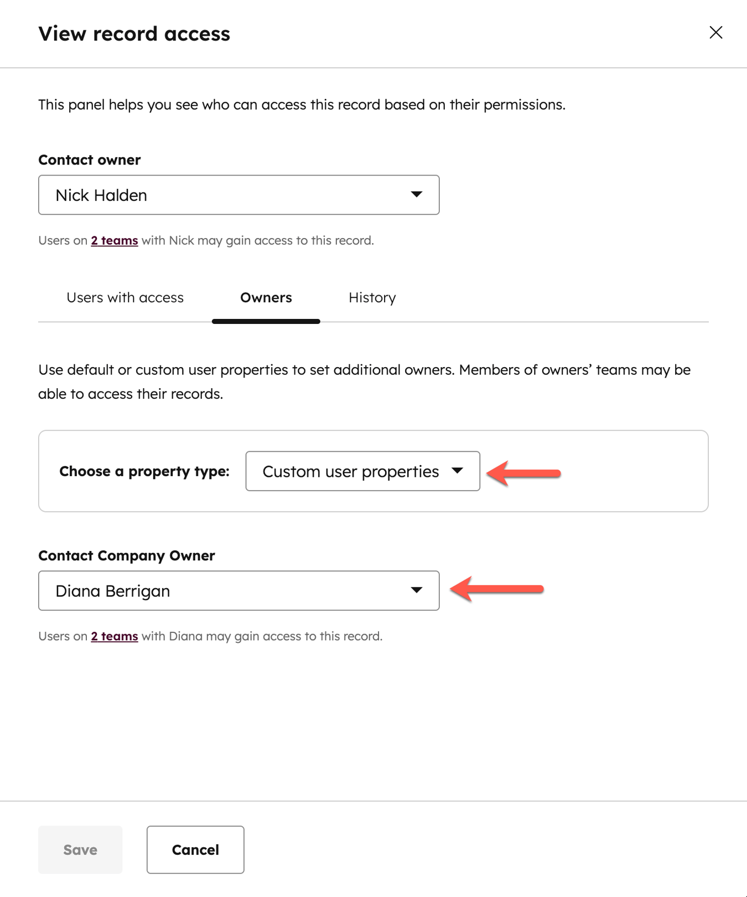The height and width of the screenshot is (897, 747).
Task: Click the 2 teams link under Nick
Action: (114, 240)
